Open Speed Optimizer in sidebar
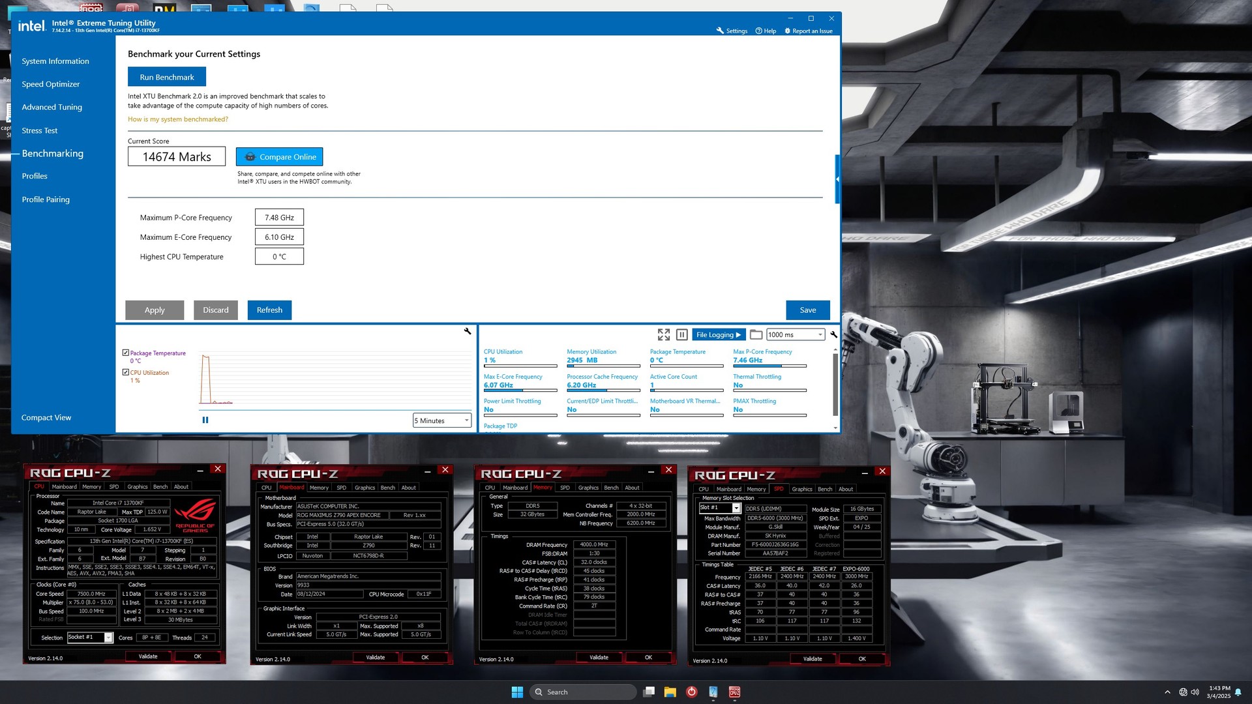The height and width of the screenshot is (704, 1252). (x=51, y=84)
